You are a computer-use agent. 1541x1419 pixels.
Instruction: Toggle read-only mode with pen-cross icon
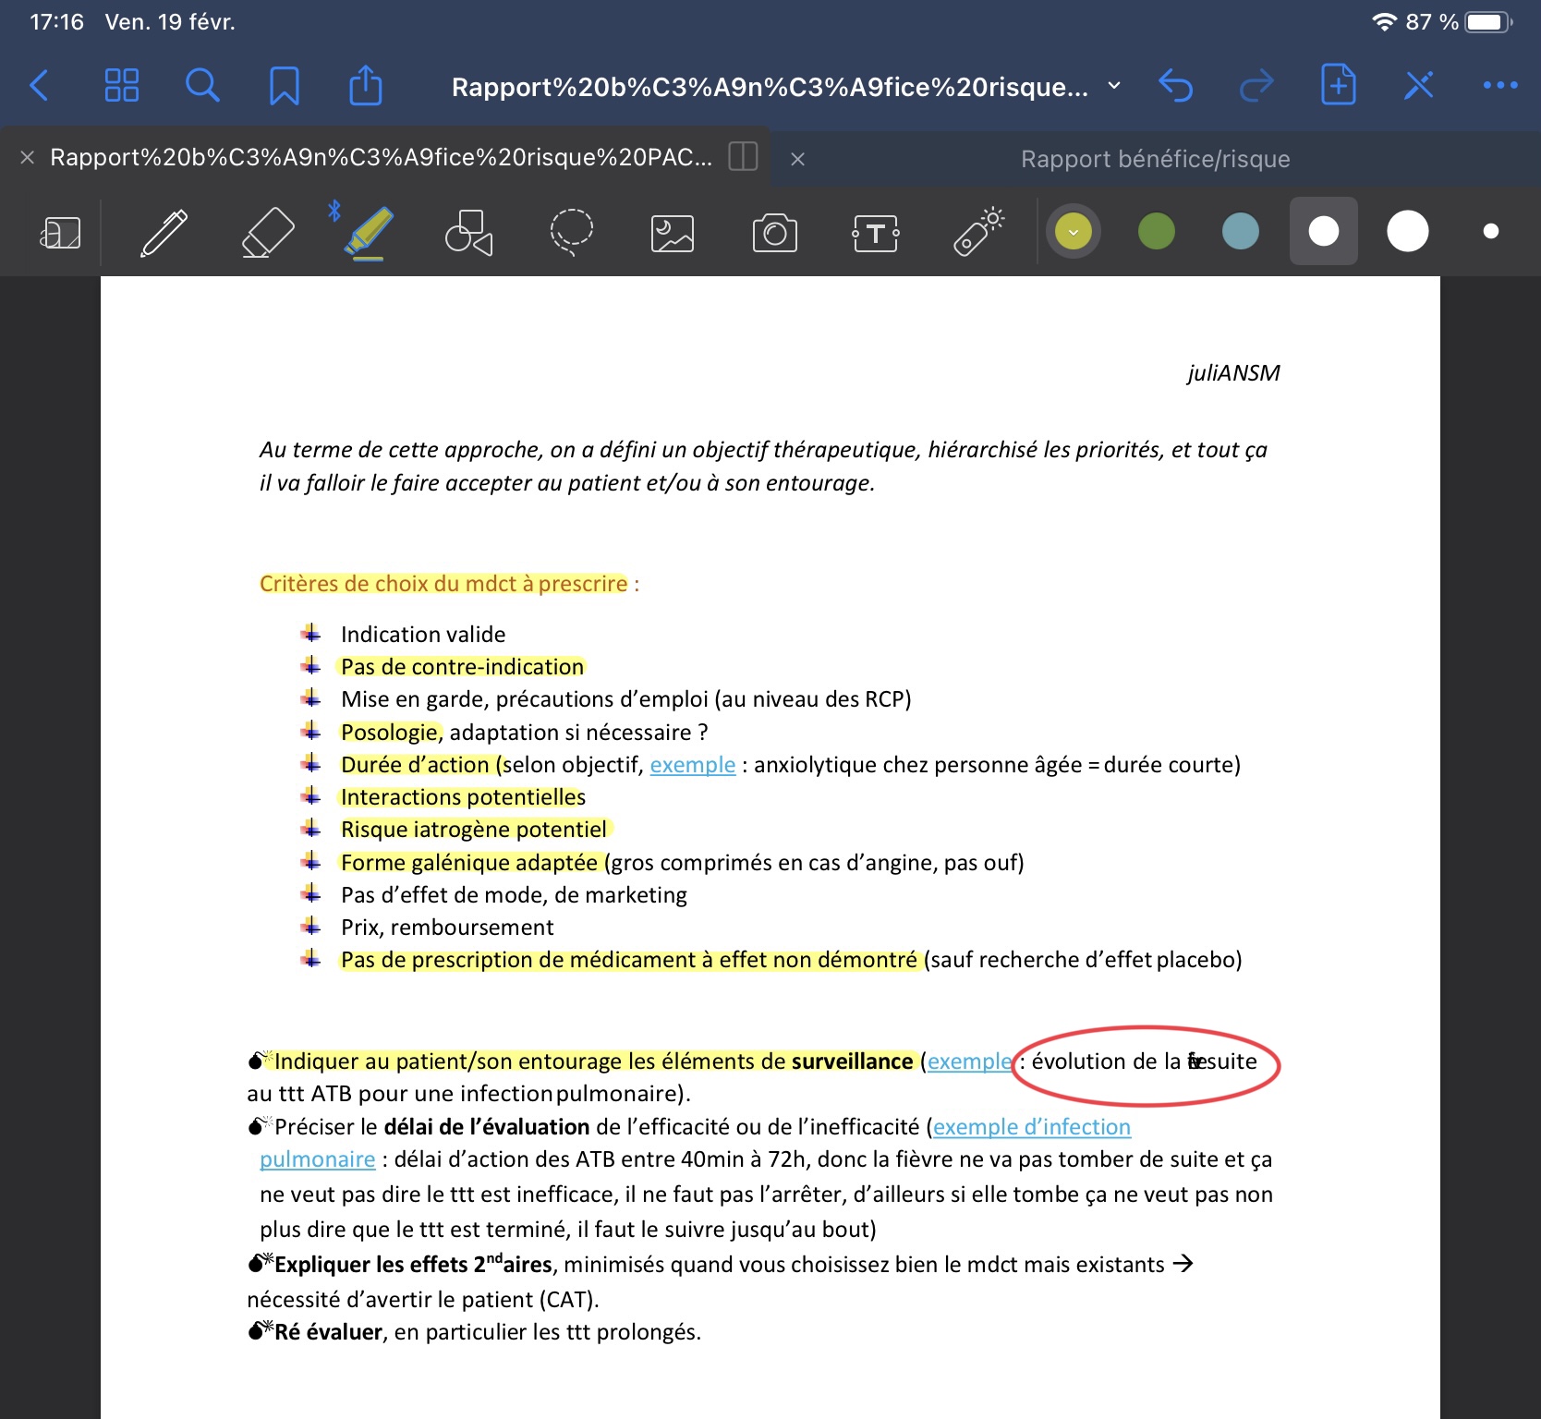[x=1418, y=86]
